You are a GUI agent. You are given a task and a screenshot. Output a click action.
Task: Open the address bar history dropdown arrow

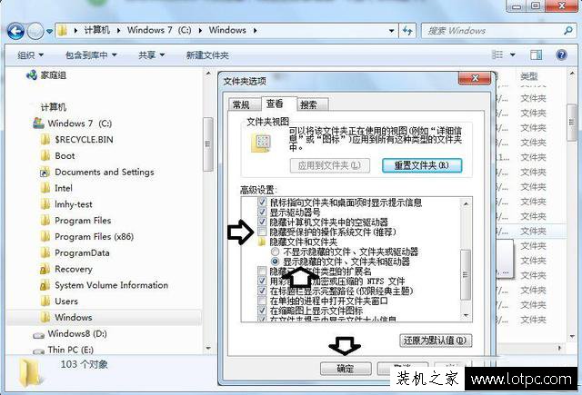tap(391, 31)
